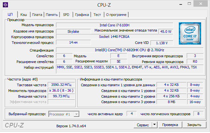This screenshot has width=210, height=133.
Task: Click the Socket 1440 FCBGA package field
Action: pos(114,37)
